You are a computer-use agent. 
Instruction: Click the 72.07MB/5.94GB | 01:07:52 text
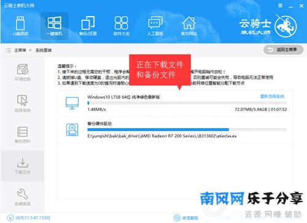pos(260,110)
